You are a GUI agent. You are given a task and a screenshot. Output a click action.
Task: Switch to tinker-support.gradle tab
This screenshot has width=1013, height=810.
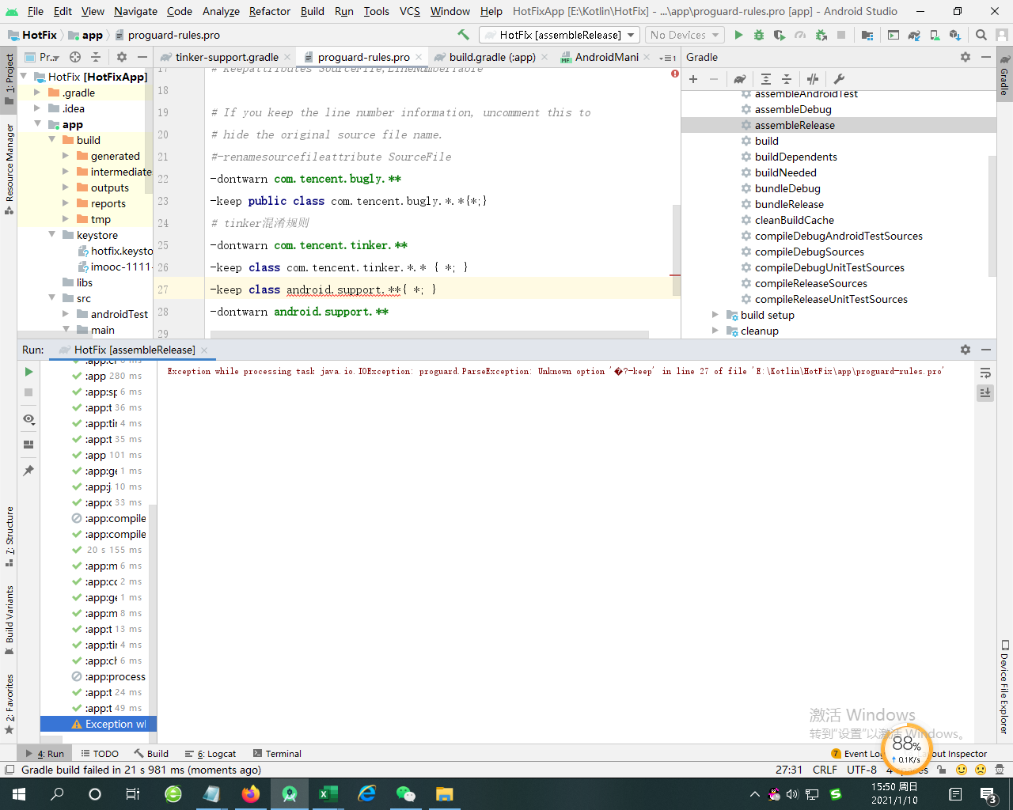click(x=226, y=57)
